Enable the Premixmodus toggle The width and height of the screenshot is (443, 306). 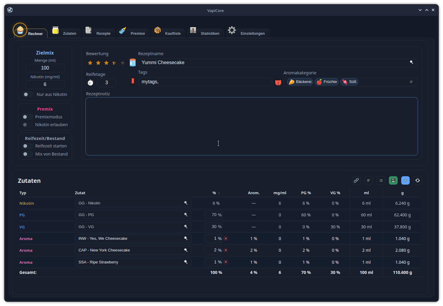[27, 117]
